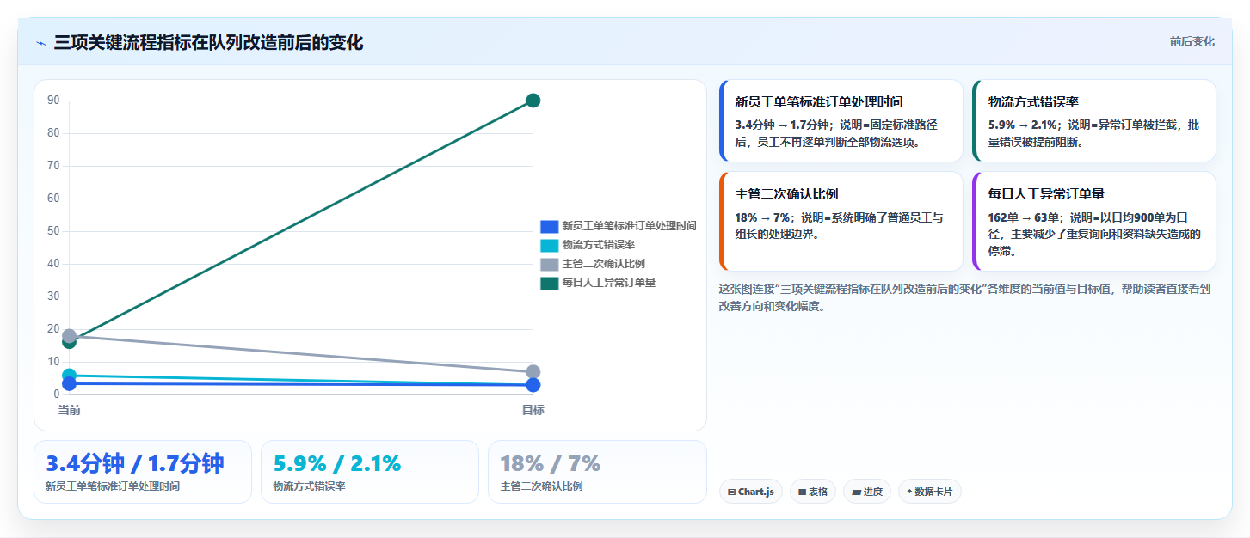Open the 每日人工异常订单量 info card title

pos(1046,194)
